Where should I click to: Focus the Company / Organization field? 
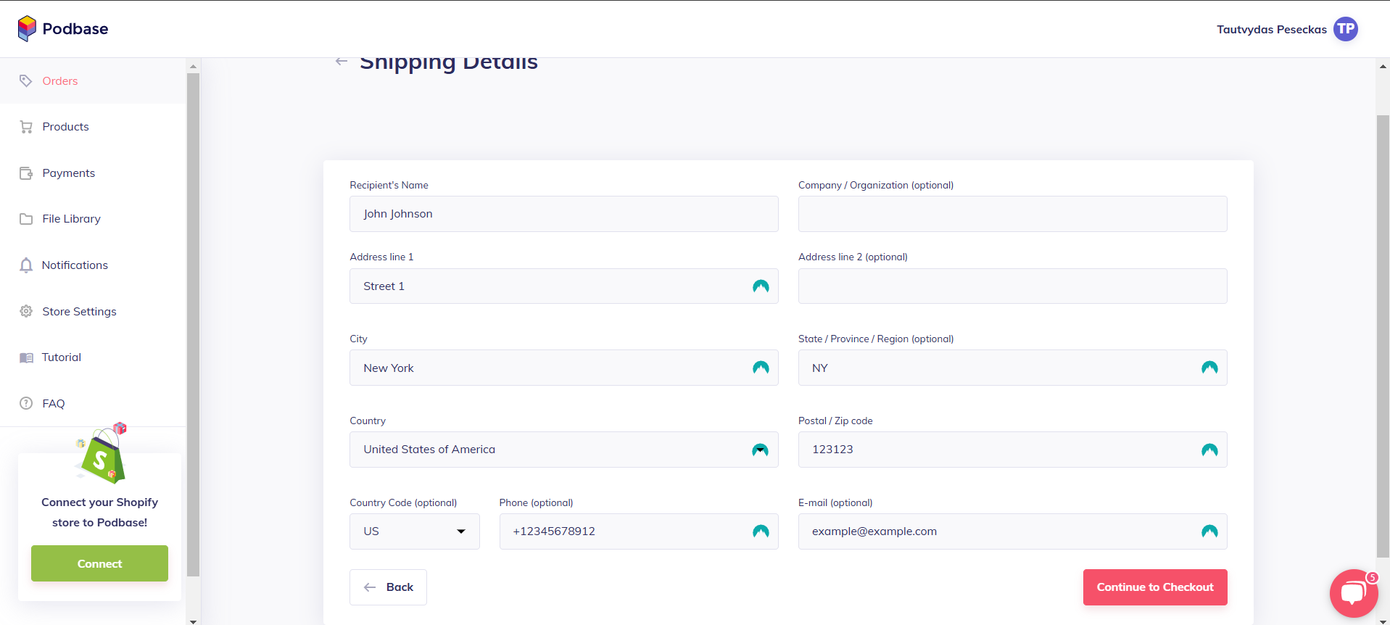[1012, 214]
